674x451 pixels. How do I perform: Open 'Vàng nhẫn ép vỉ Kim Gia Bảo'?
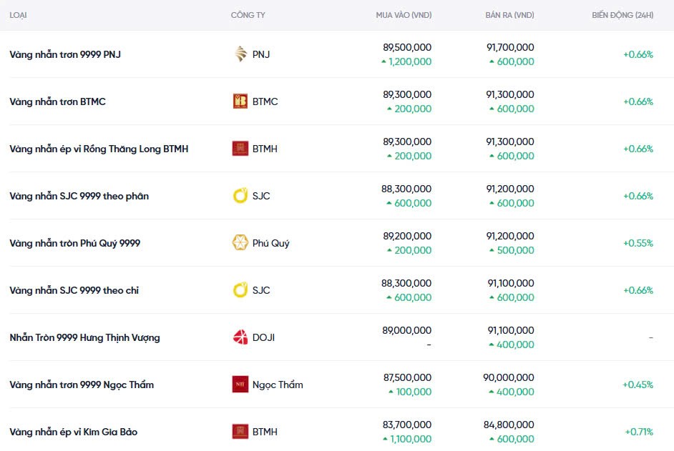(73, 432)
